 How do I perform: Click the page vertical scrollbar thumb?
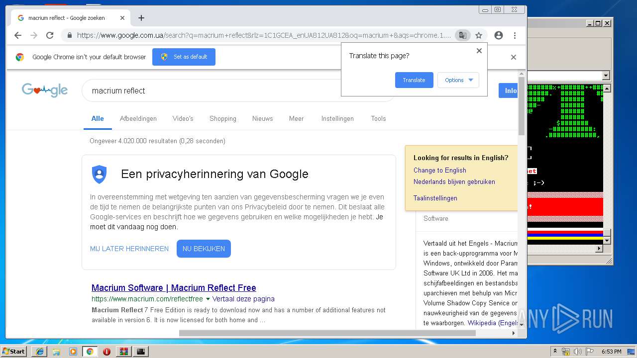[x=522, y=106]
